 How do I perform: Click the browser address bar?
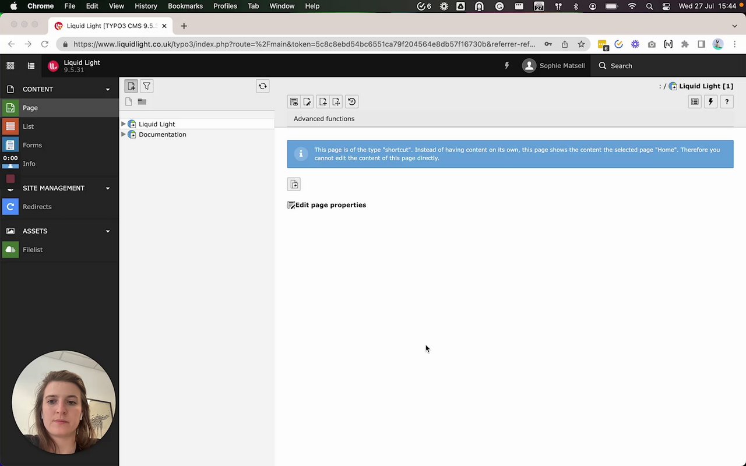point(304,44)
